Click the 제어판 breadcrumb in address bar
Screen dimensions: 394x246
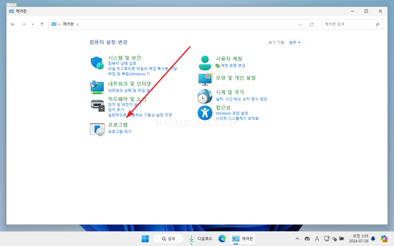[68, 24]
